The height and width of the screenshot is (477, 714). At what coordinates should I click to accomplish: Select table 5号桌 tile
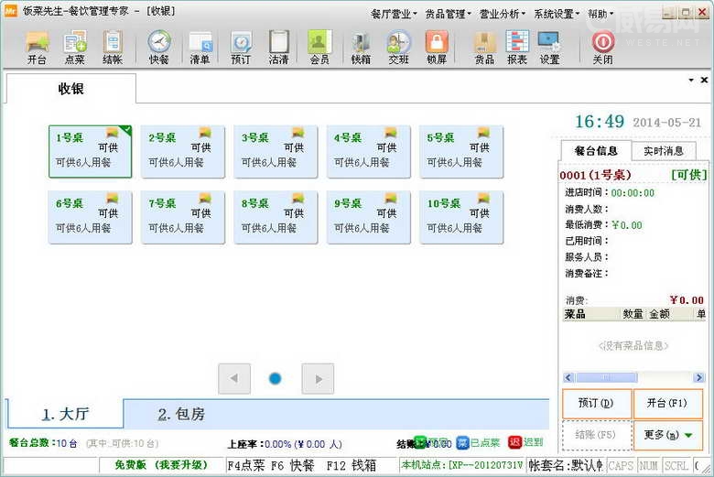461,151
